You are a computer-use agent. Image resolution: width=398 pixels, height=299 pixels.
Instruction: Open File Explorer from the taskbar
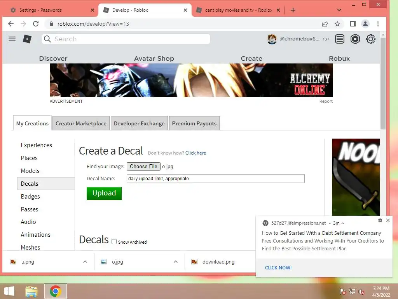coord(31,291)
